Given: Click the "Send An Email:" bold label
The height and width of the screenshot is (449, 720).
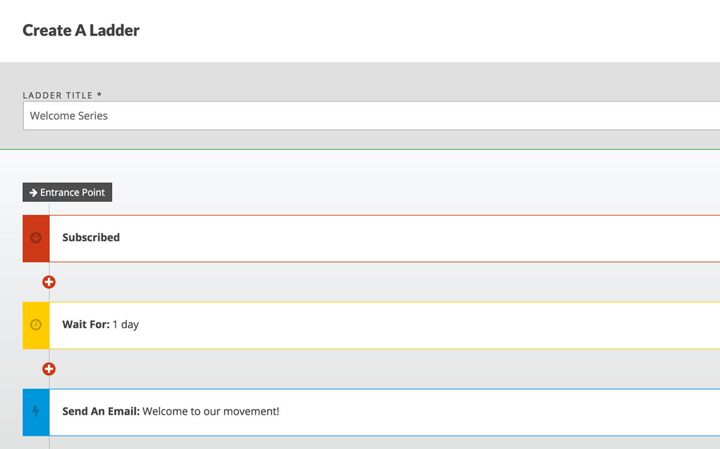Looking at the screenshot, I should [101, 412].
